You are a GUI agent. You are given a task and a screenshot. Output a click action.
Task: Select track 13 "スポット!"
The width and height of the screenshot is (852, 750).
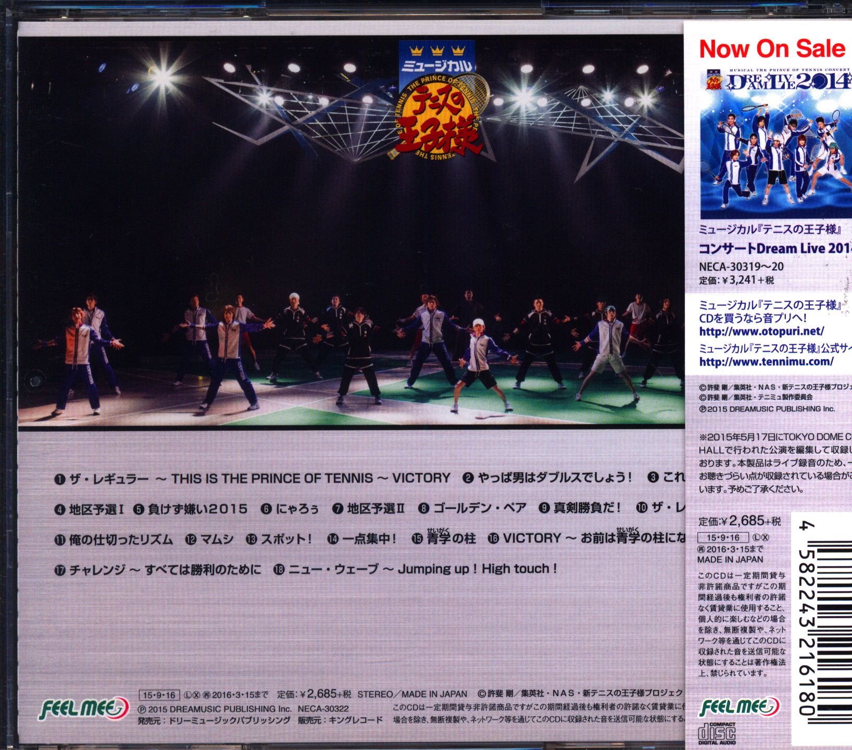pos(279,539)
